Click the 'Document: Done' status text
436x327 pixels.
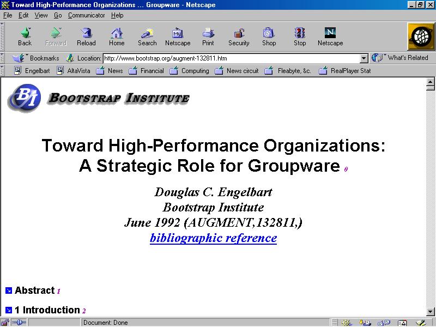pos(105,323)
